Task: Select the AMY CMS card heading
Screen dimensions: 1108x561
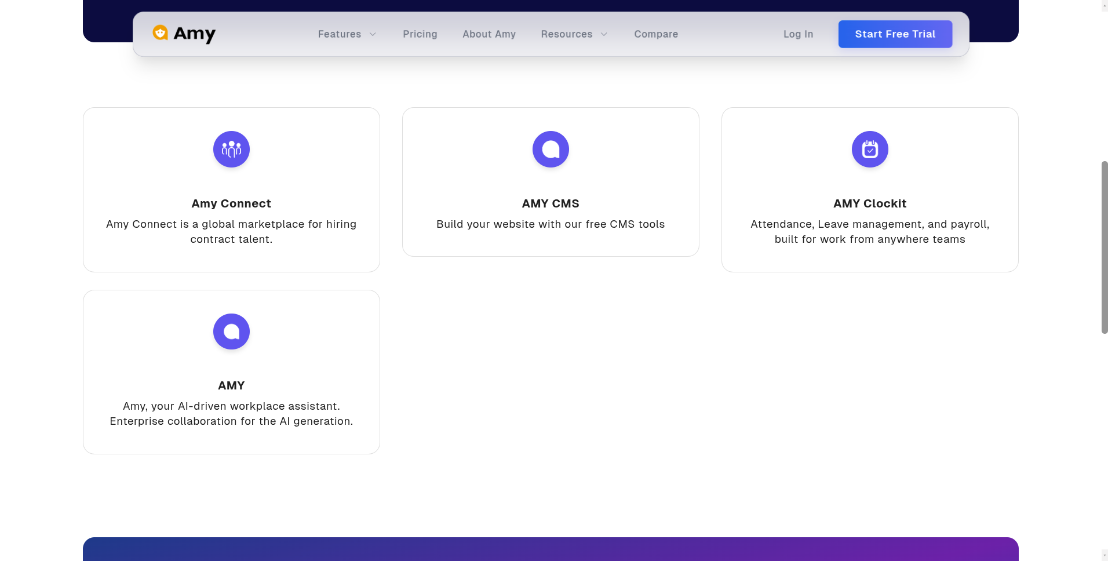Action: point(551,203)
